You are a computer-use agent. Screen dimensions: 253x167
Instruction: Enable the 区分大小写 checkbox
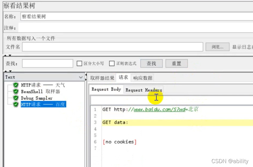coord(79,63)
